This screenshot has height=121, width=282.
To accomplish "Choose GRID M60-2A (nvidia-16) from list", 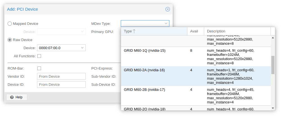I will [x=144, y=70].
